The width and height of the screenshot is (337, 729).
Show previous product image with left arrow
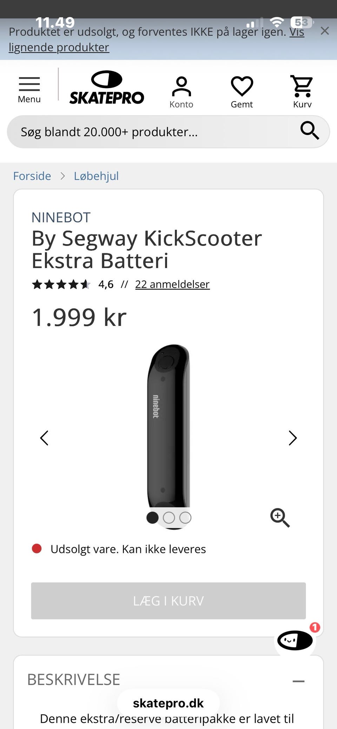(x=44, y=438)
